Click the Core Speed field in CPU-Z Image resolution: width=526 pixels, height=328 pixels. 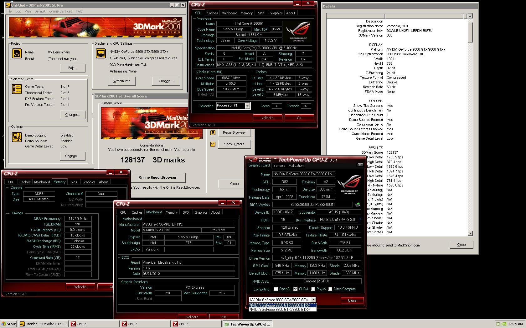231,78
